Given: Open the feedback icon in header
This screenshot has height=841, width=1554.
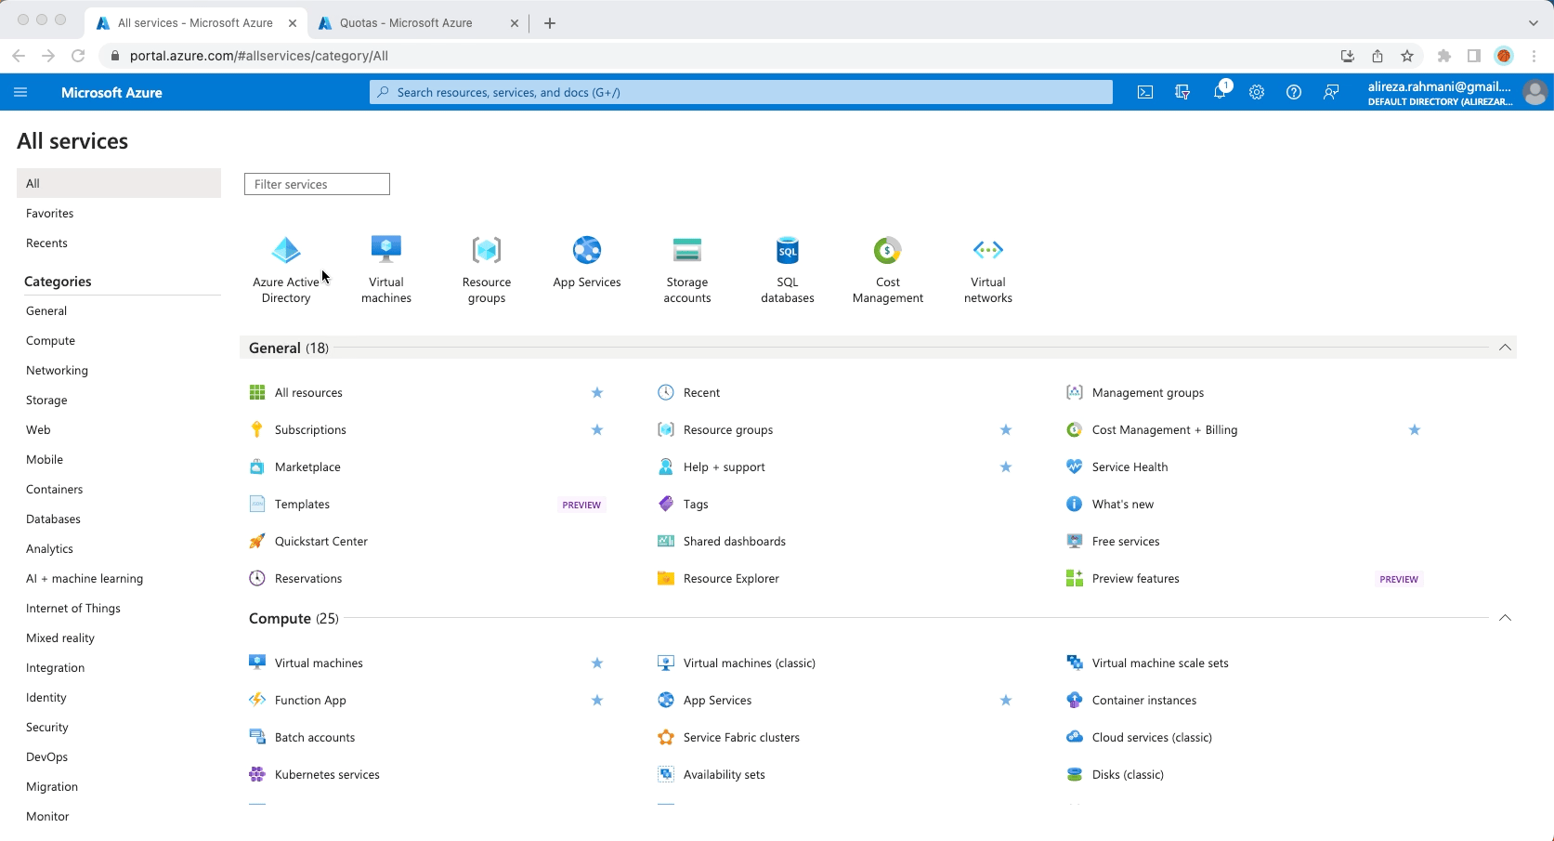Looking at the screenshot, I should [x=1331, y=92].
